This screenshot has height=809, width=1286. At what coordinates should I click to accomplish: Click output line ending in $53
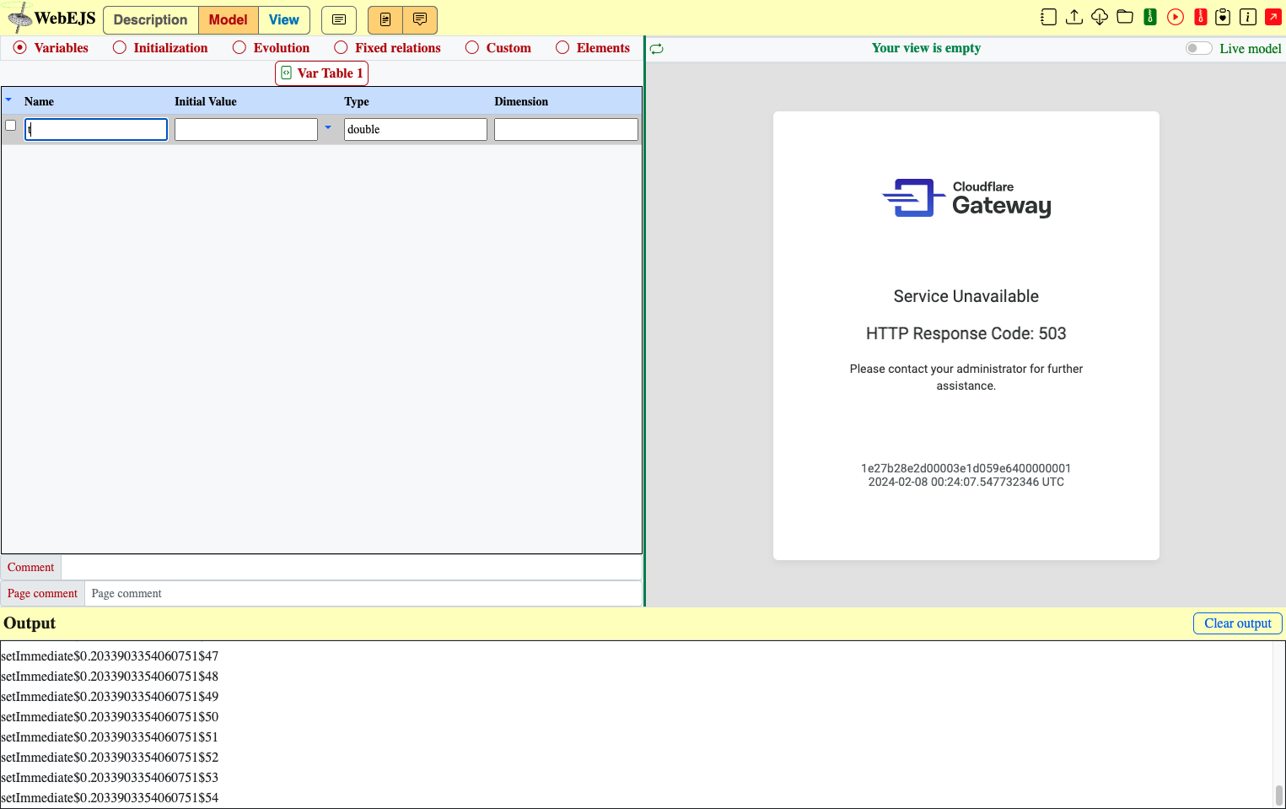[110, 777]
